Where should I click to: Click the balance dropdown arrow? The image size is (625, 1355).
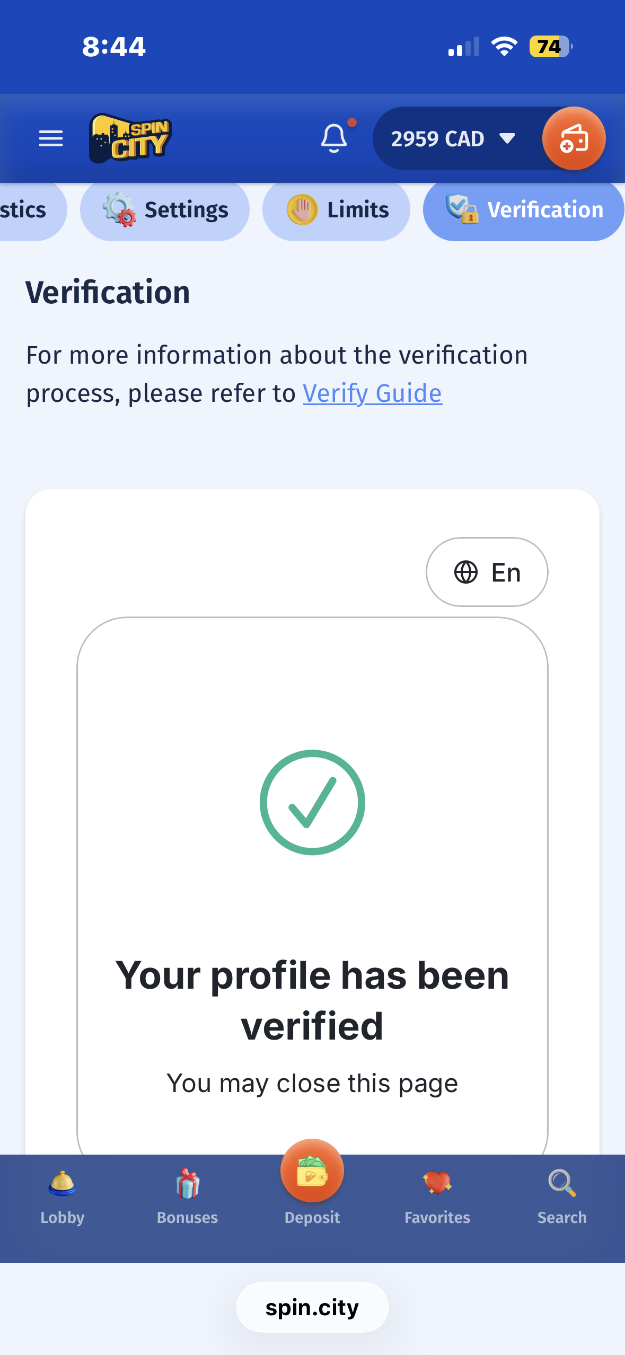point(507,139)
